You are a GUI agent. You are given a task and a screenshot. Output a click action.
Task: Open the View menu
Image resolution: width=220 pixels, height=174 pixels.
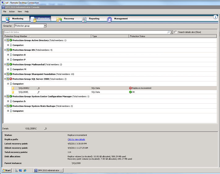point(20,11)
